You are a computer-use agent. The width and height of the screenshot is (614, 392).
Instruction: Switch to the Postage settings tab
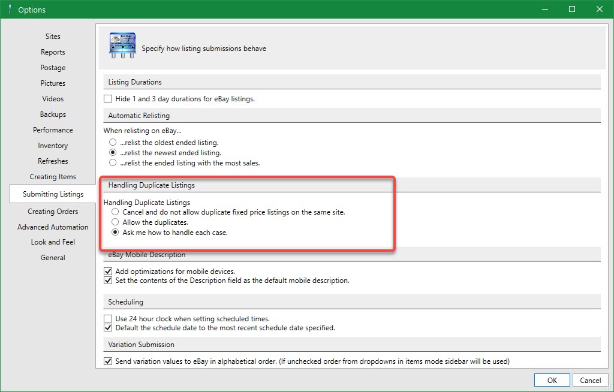click(53, 67)
